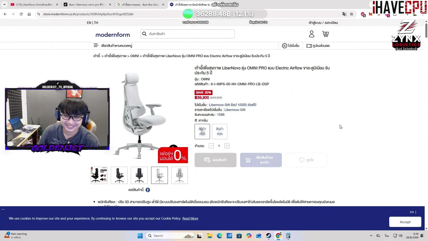Read More about Cookie Policy
428x241 pixels.
pyautogui.click(x=190, y=219)
